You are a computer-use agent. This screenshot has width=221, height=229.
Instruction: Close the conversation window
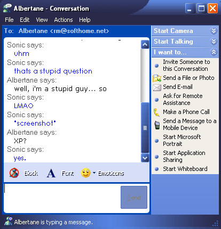coord(213,9)
